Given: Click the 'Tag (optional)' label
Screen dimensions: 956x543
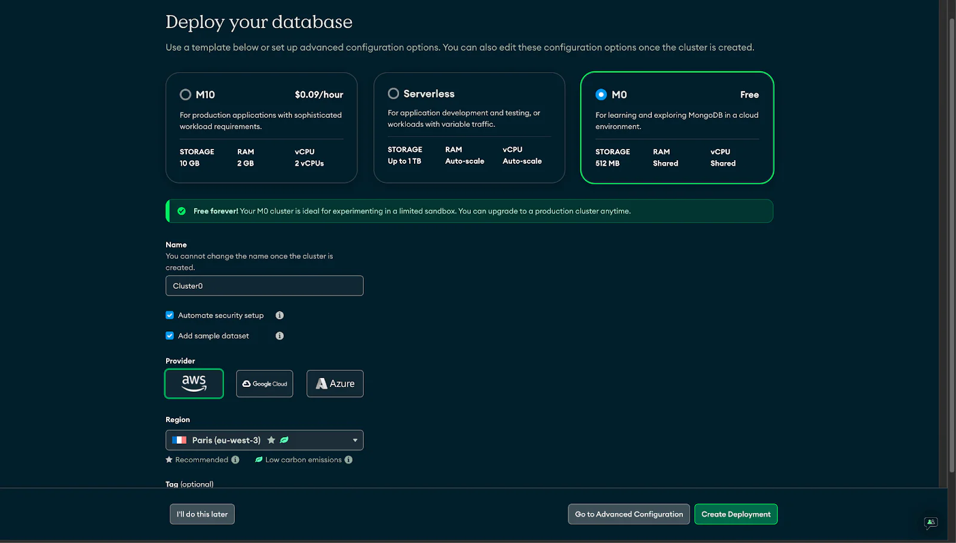Looking at the screenshot, I should point(189,484).
